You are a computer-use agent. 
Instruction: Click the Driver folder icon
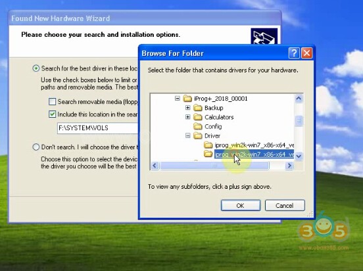tap(198, 135)
